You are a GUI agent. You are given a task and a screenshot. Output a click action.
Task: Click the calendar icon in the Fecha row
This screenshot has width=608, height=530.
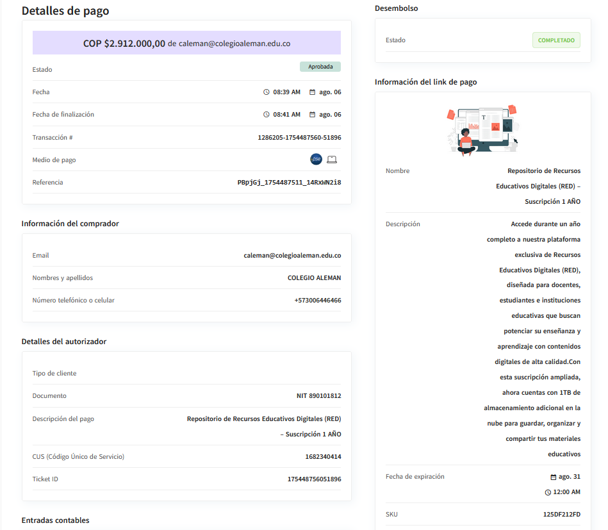312,92
